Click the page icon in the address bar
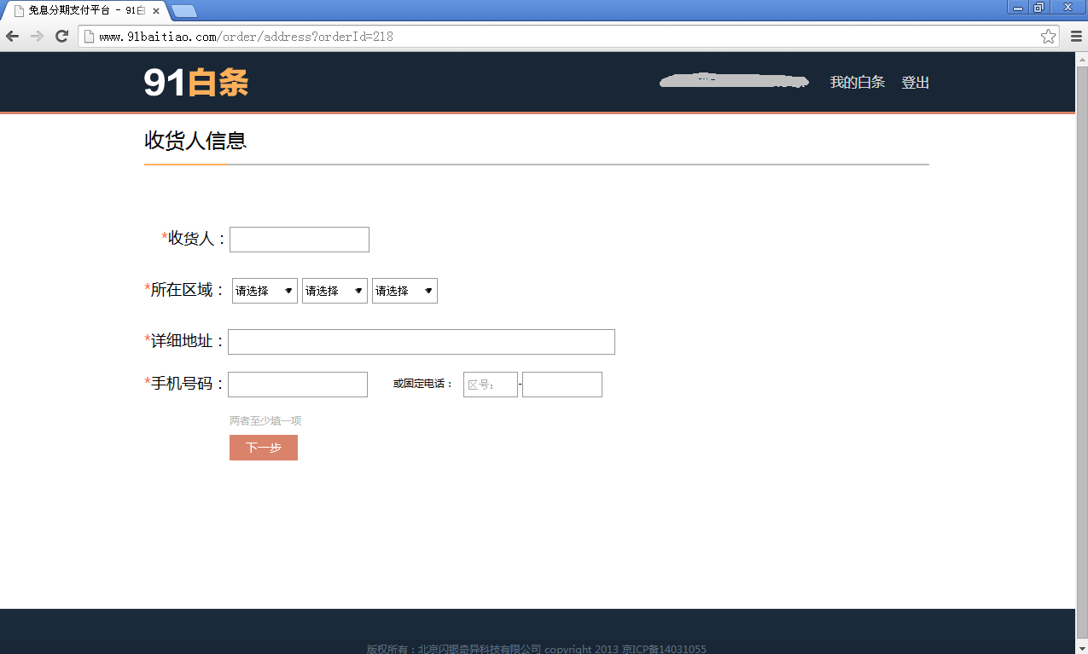1088x654 pixels. 90,36
